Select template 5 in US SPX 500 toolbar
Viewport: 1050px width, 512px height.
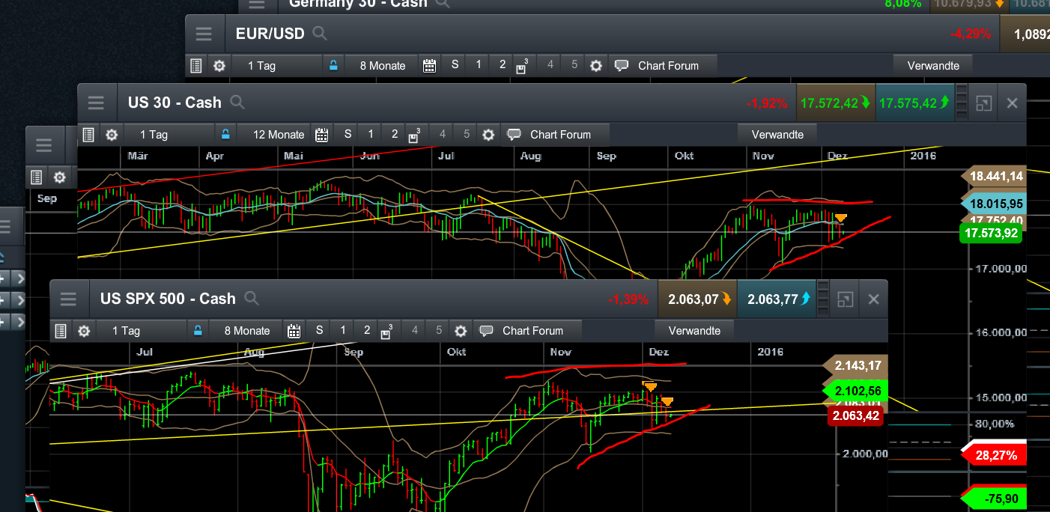(x=437, y=330)
